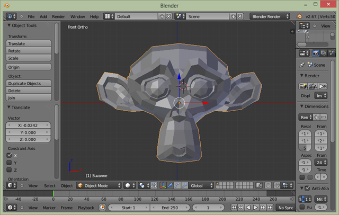Uncheck the X constraint axis checkbox
The image size is (339, 215).
point(9,156)
